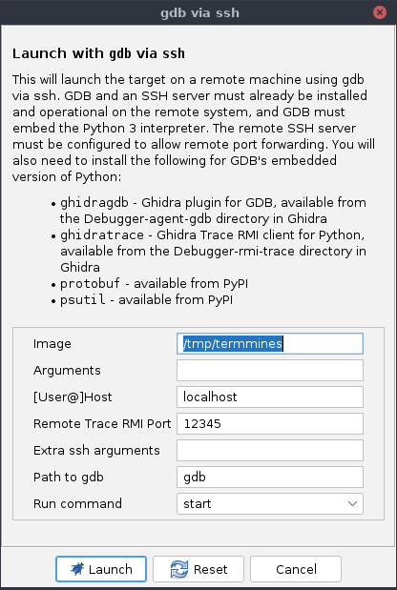Click the Image label
The image size is (397, 590).
52,344
